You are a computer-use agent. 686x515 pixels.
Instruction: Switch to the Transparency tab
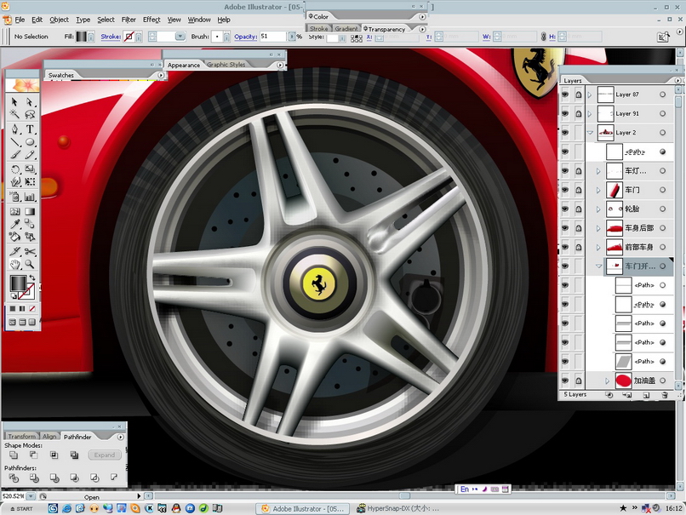pos(386,29)
